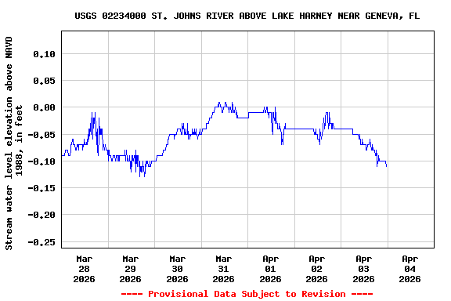The height and width of the screenshot is (301, 451).
Task: Click the y-axis label '-0.05'
Action: (41, 135)
